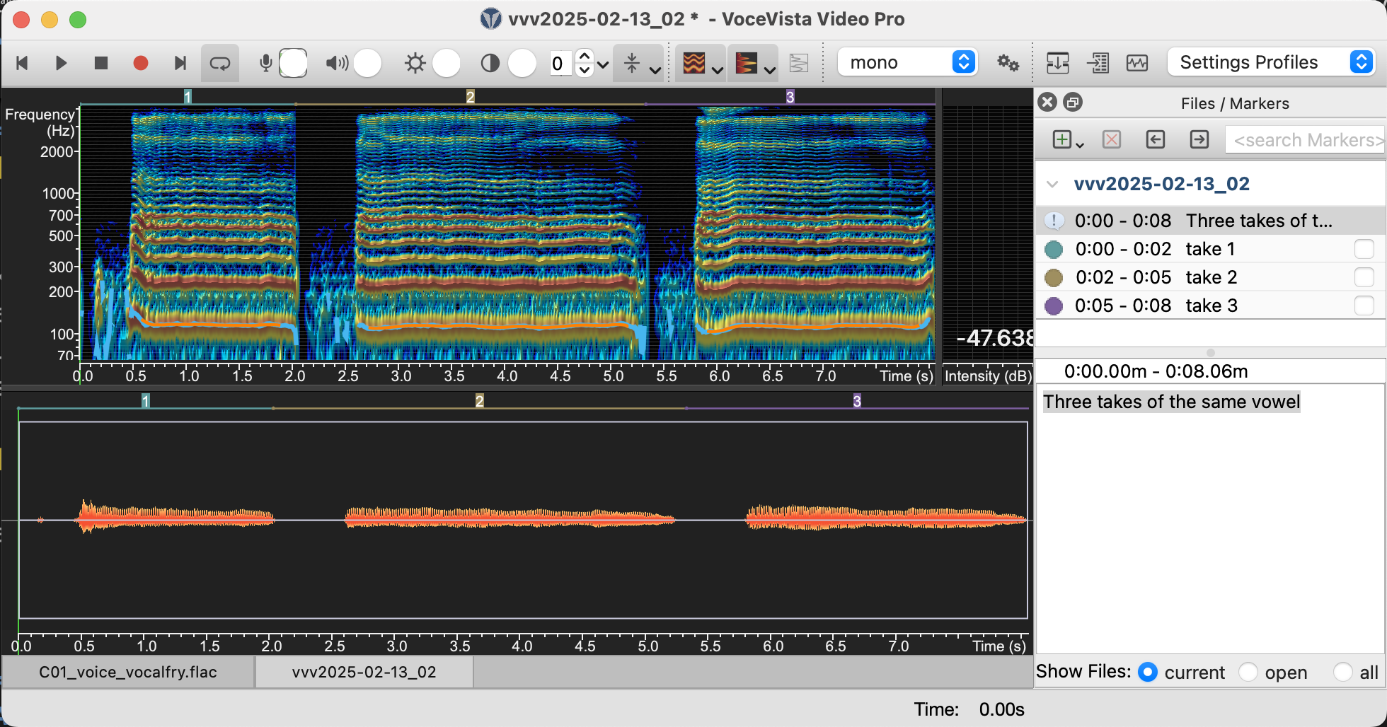
Task: Go to next marker with right arrow icon
Action: pyautogui.click(x=1199, y=139)
